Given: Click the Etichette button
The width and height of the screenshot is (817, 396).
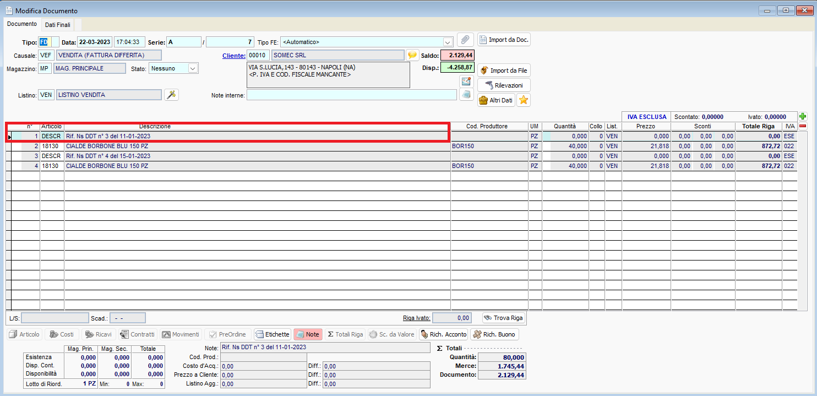Looking at the screenshot, I should point(272,334).
